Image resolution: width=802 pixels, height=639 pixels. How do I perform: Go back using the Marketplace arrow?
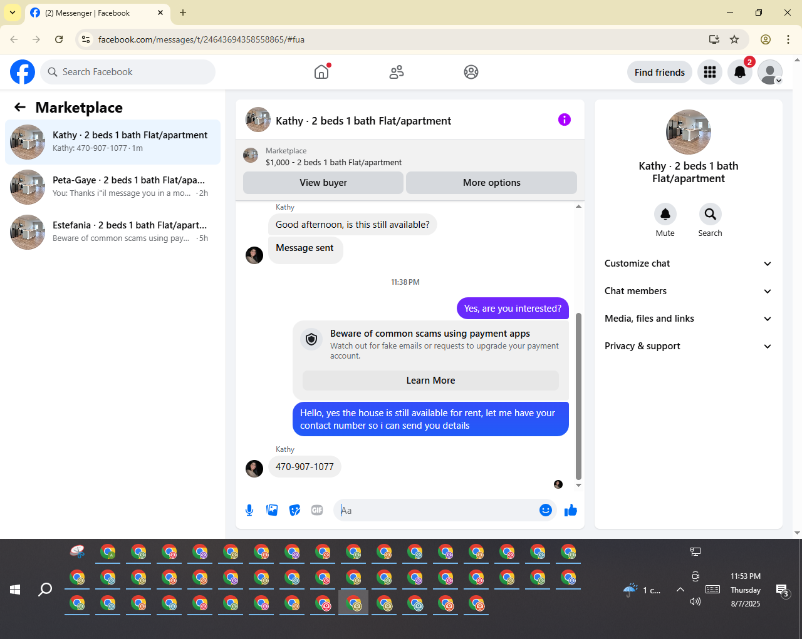(20, 107)
